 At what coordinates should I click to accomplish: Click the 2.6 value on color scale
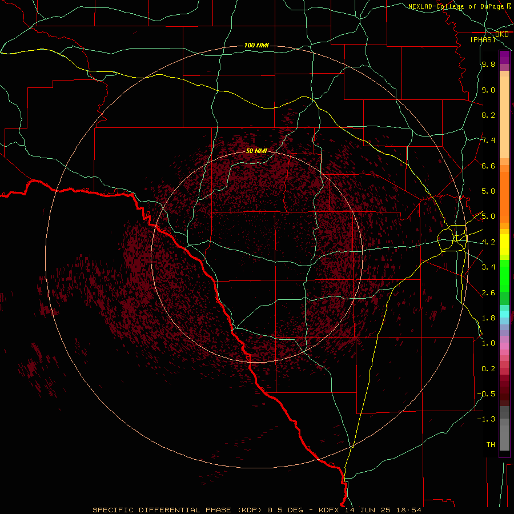tap(488, 293)
